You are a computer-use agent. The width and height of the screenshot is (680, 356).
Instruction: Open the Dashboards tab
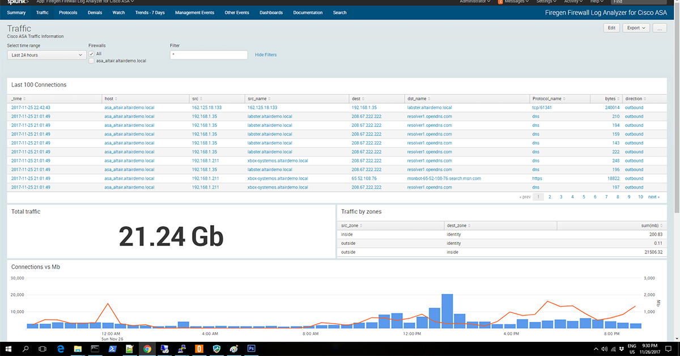coord(271,12)
